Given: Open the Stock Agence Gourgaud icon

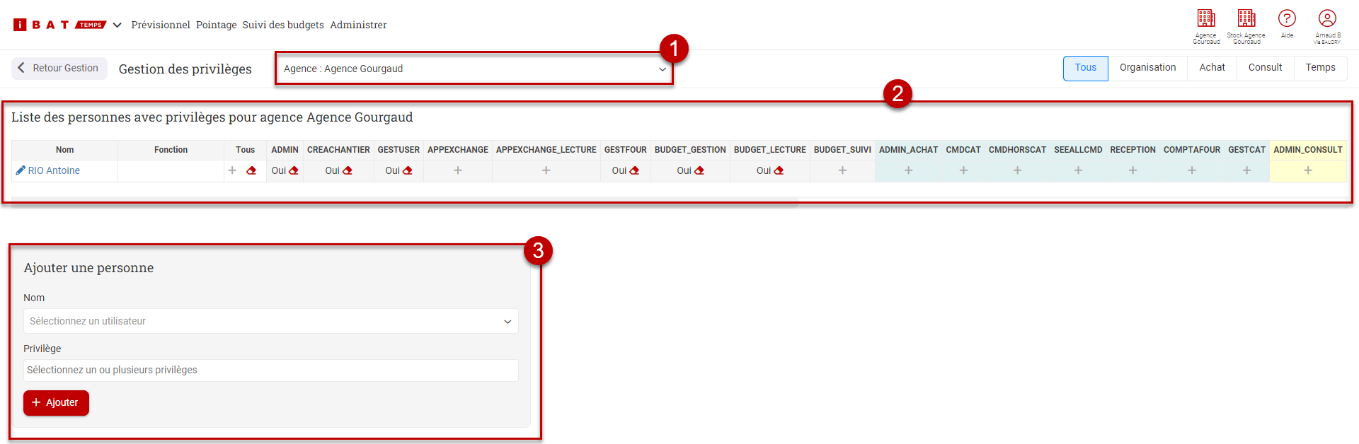Looking at the screenshot, I should click(x=1246, y=19).
